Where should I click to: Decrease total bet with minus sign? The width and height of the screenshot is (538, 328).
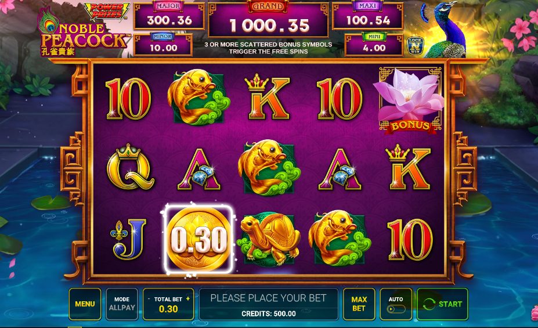pos(149,299)
